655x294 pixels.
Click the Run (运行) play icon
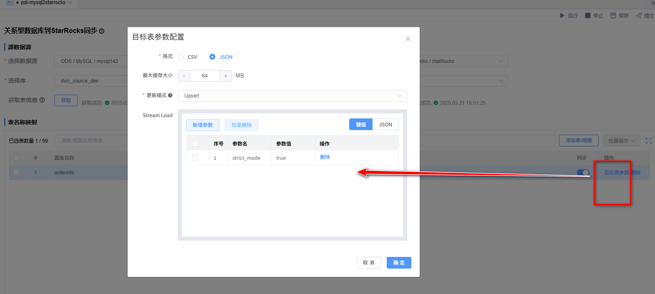coord(562,15)
